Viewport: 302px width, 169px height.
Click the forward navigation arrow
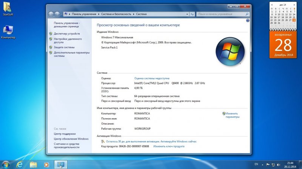(x=57, y=14)
